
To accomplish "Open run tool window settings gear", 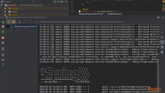I will click(158, 17).
